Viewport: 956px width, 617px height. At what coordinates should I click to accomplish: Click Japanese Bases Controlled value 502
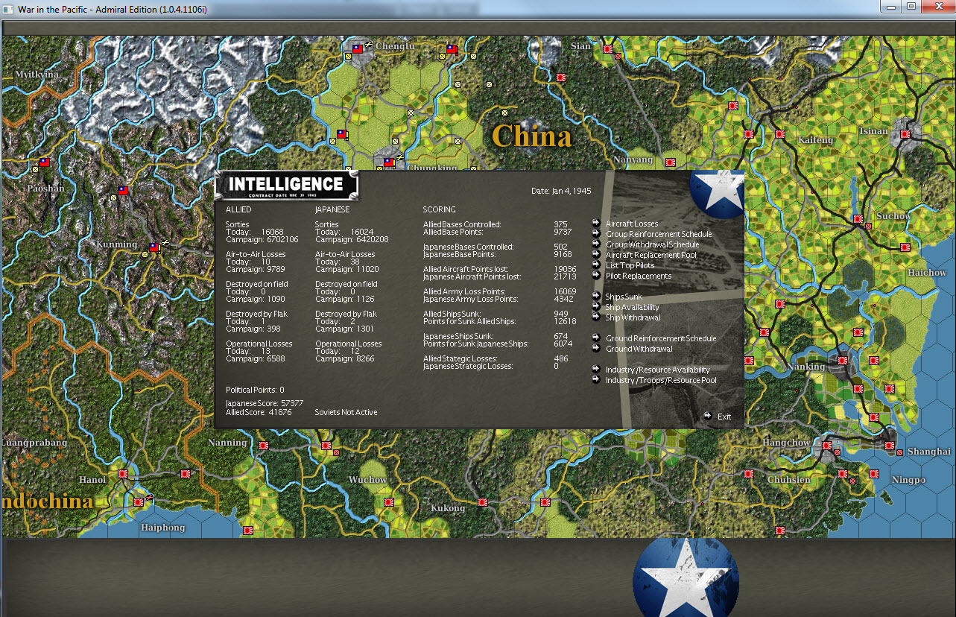[561, 247]
